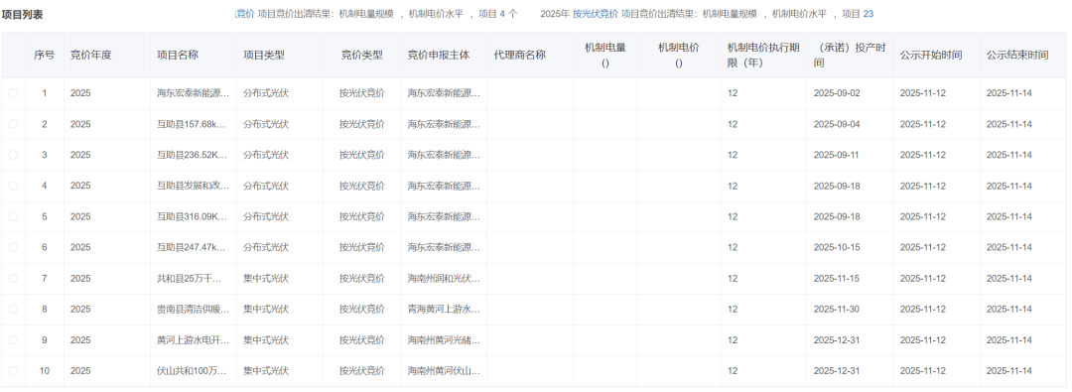Click project name 贵南县清洁供暖…
The height and width of the screenshot is (392, 1072).
[194, 310]
